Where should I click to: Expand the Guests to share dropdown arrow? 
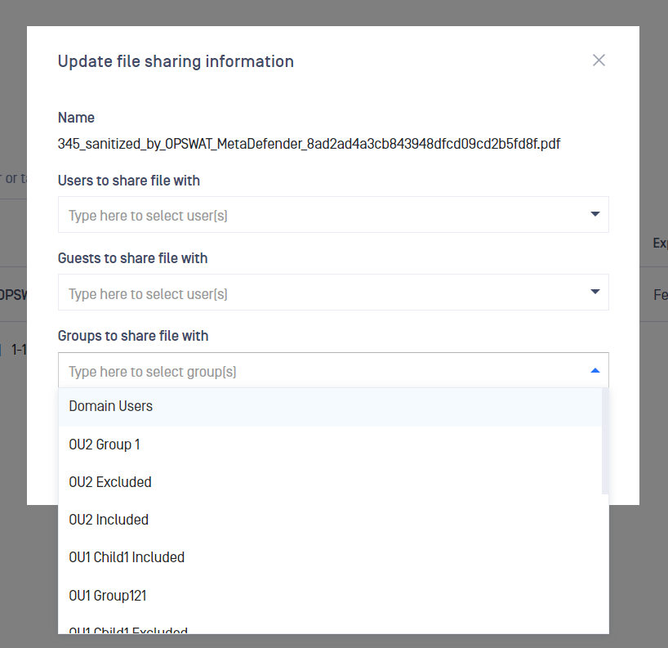(x=595, y=292)
